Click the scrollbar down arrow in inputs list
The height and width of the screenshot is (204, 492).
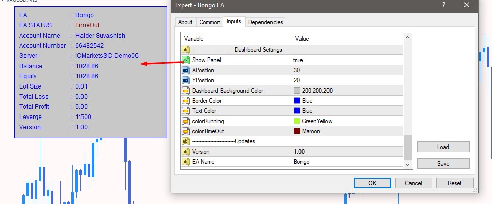(x=407, y=164)
